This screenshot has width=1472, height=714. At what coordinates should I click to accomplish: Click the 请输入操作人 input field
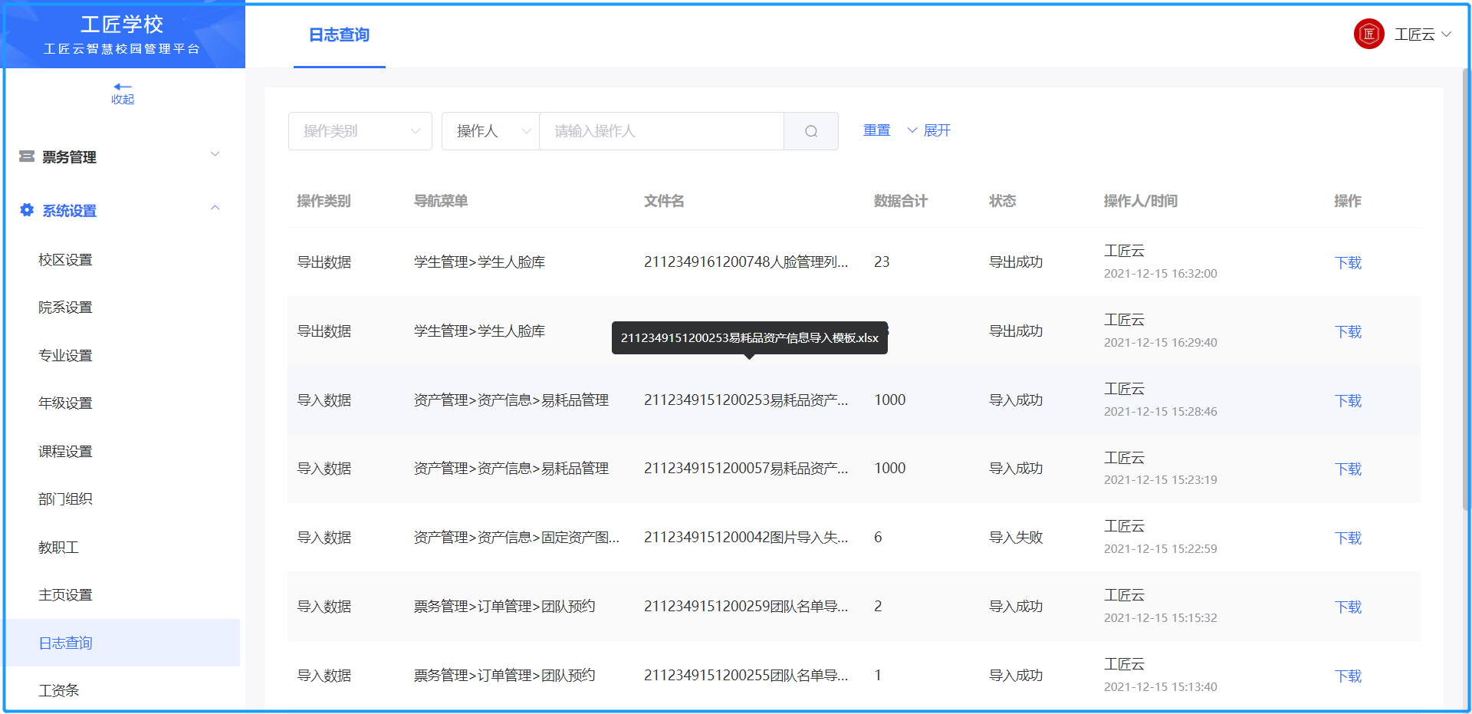(x=661, y=130)
